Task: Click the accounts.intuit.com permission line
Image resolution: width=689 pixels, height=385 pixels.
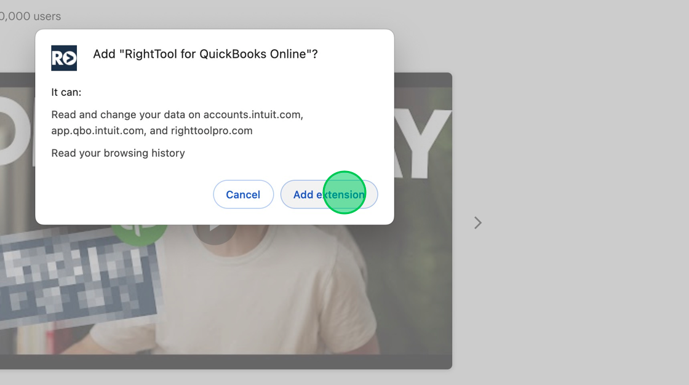Action: (177, 115)
